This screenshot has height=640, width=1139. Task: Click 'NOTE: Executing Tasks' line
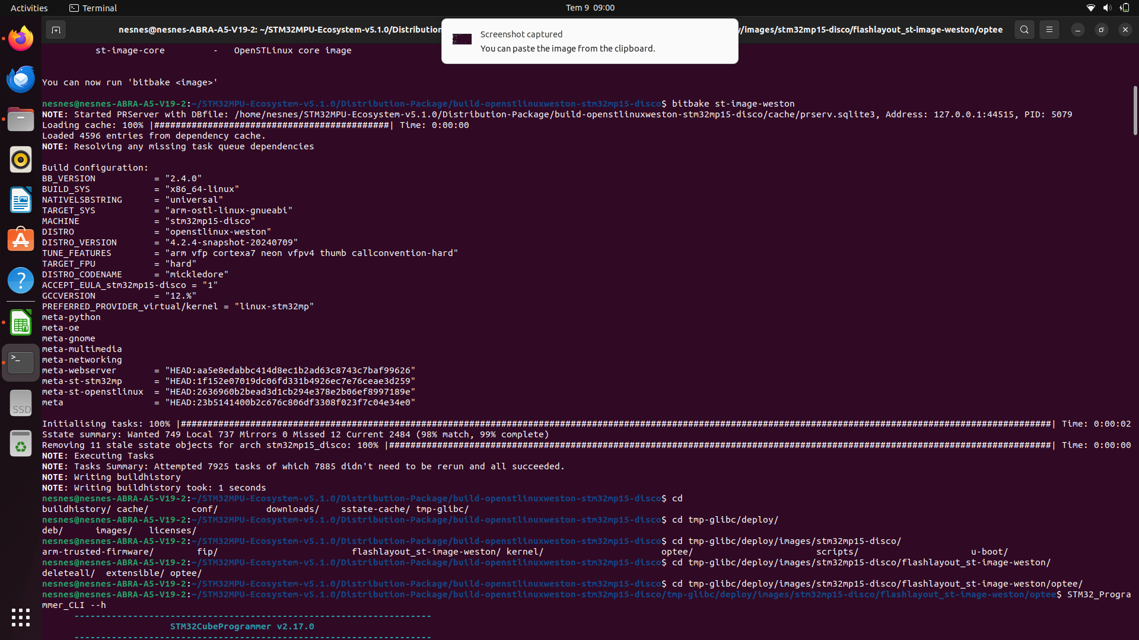[98, 456]
